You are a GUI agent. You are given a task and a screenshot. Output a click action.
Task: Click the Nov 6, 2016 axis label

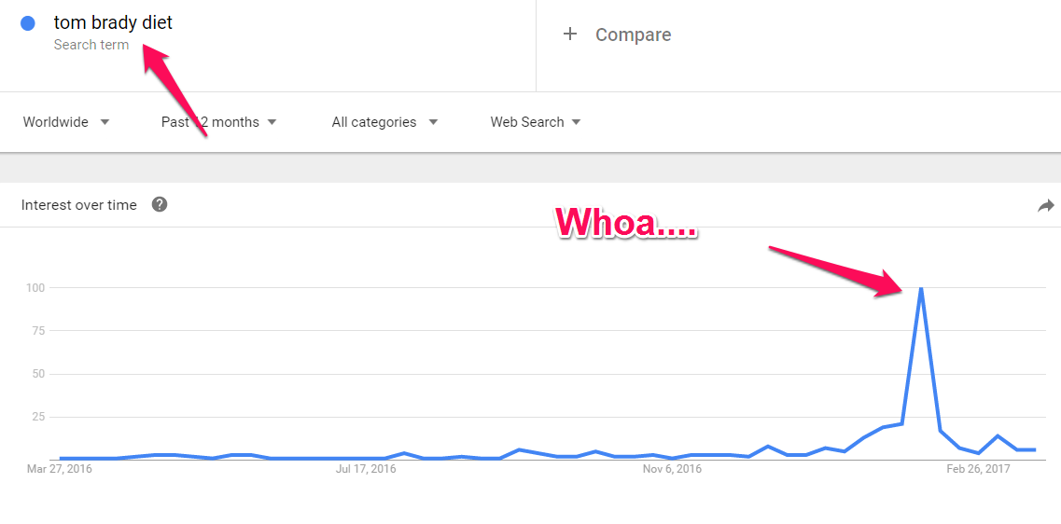[672, 469]
